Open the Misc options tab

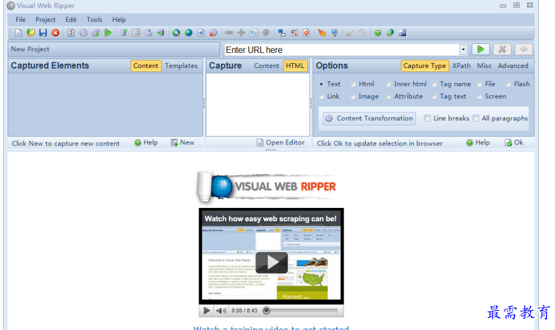pyautogui.click(x=484, y=66)
